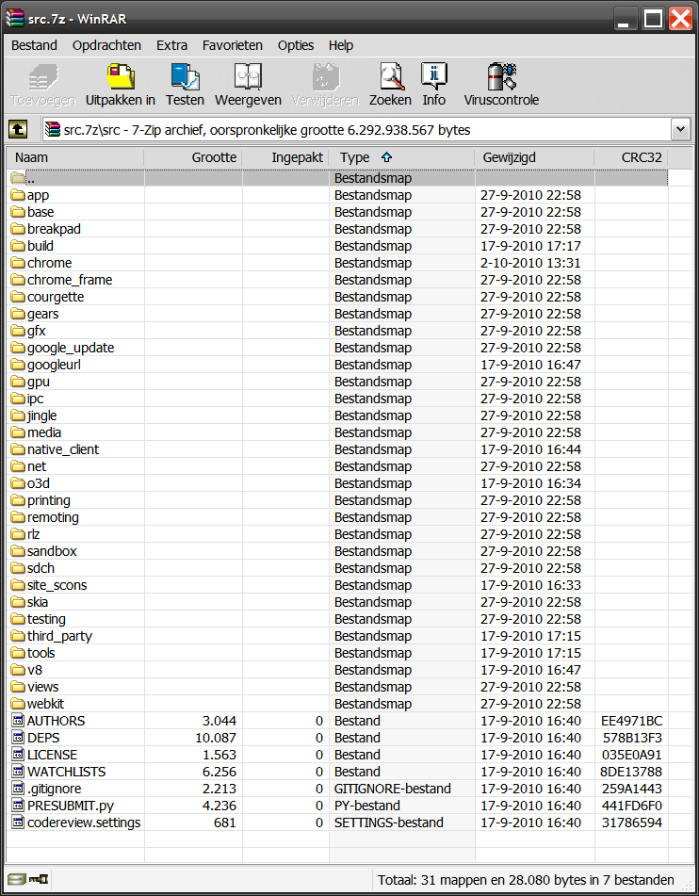Select the sandbox folder name
This screenshot has width=699, height=896.
click(x=52, y=551)
